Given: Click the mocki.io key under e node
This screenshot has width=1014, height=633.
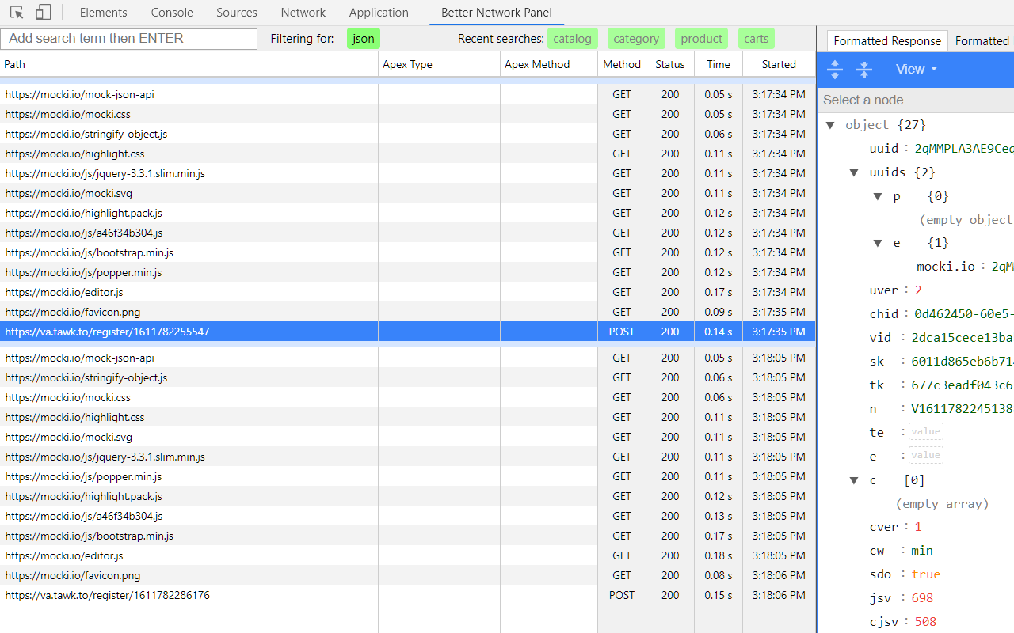Looking at the screenshot, I should point(946,267).
